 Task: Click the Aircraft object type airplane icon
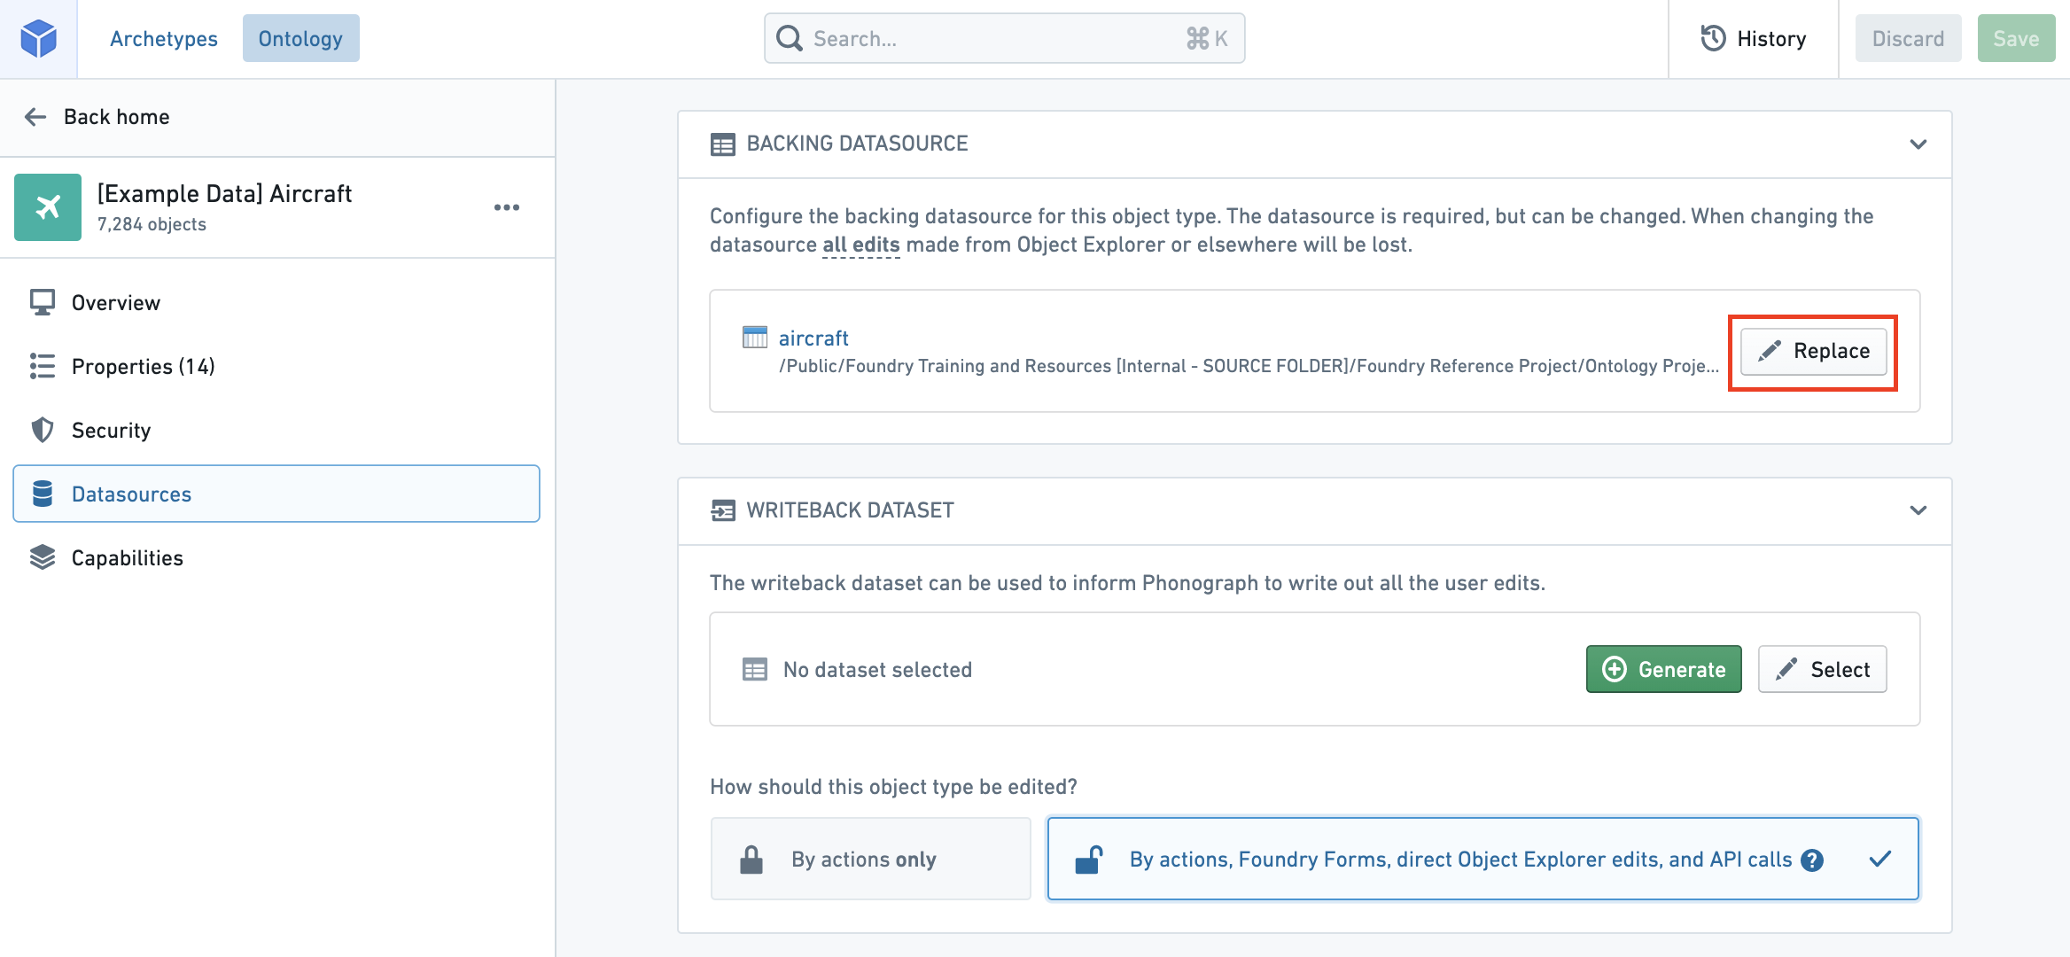pos(48,207)
